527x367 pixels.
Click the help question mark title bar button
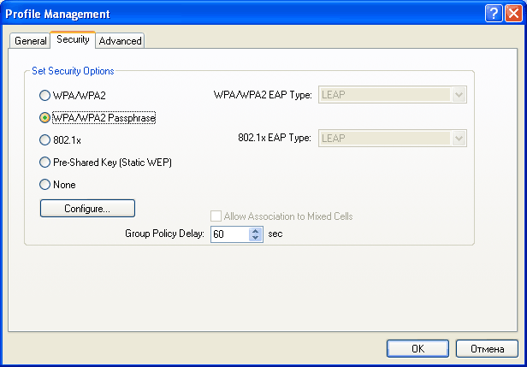(494, 14)
